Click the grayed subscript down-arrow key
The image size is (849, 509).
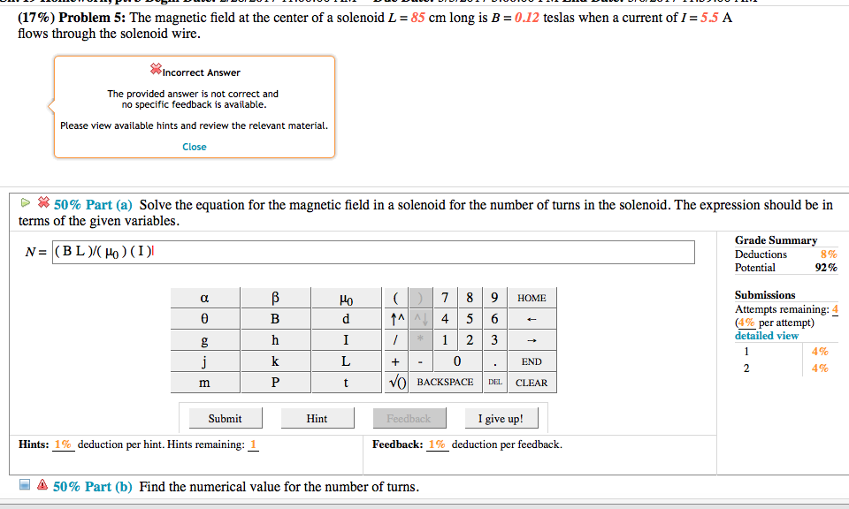pos(420,319)
